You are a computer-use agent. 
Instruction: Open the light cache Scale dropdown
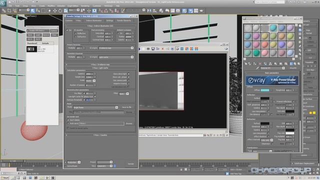click(x=90, y=80)
